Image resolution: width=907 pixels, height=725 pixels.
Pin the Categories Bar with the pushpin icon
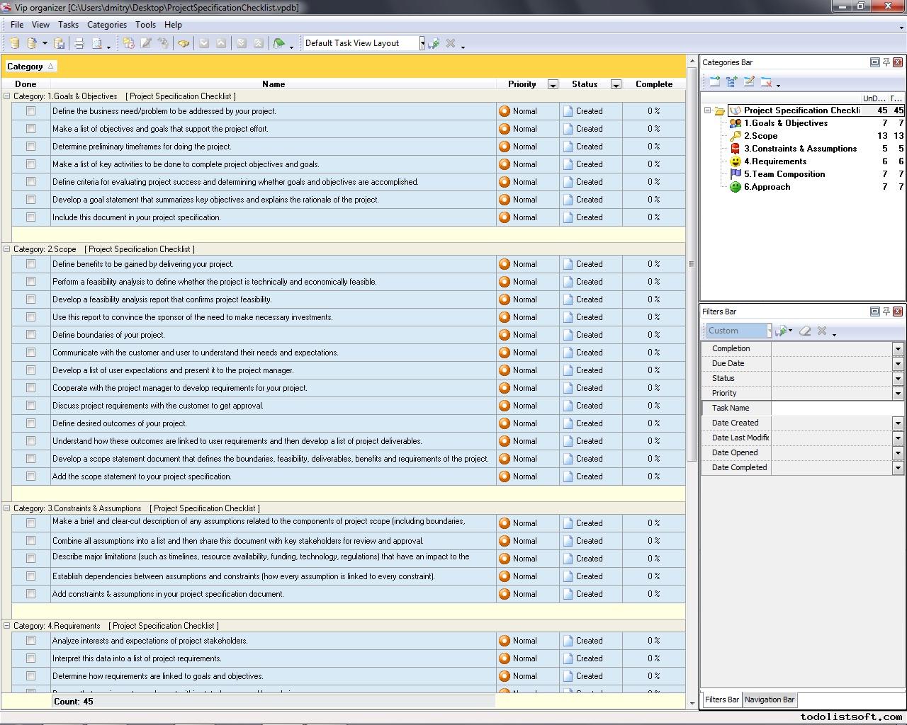[x=886, y=62]
